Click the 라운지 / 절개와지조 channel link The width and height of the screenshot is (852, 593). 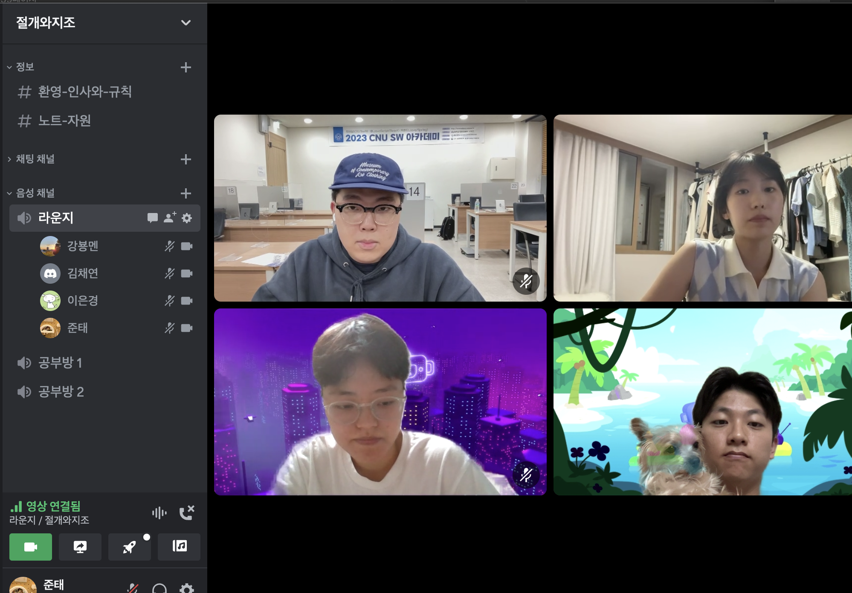tap(49, 520)
